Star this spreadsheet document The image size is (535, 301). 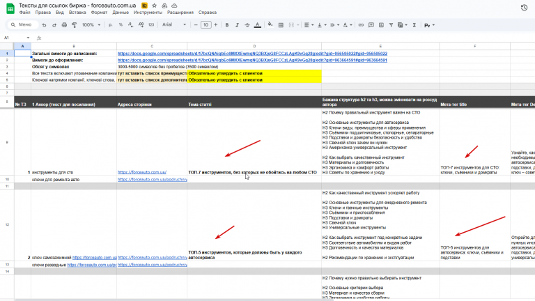click(x=154, y=6)
